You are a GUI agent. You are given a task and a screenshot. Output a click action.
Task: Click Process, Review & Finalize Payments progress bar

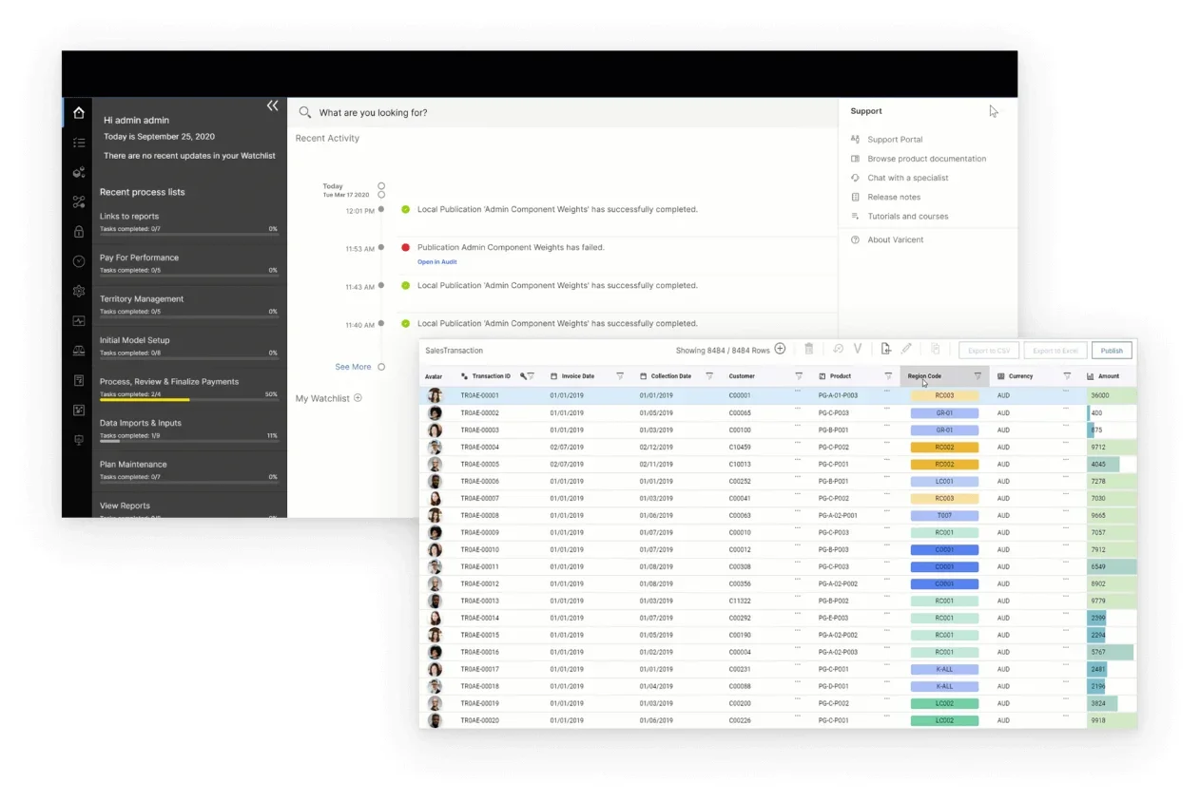pos(188,400)
